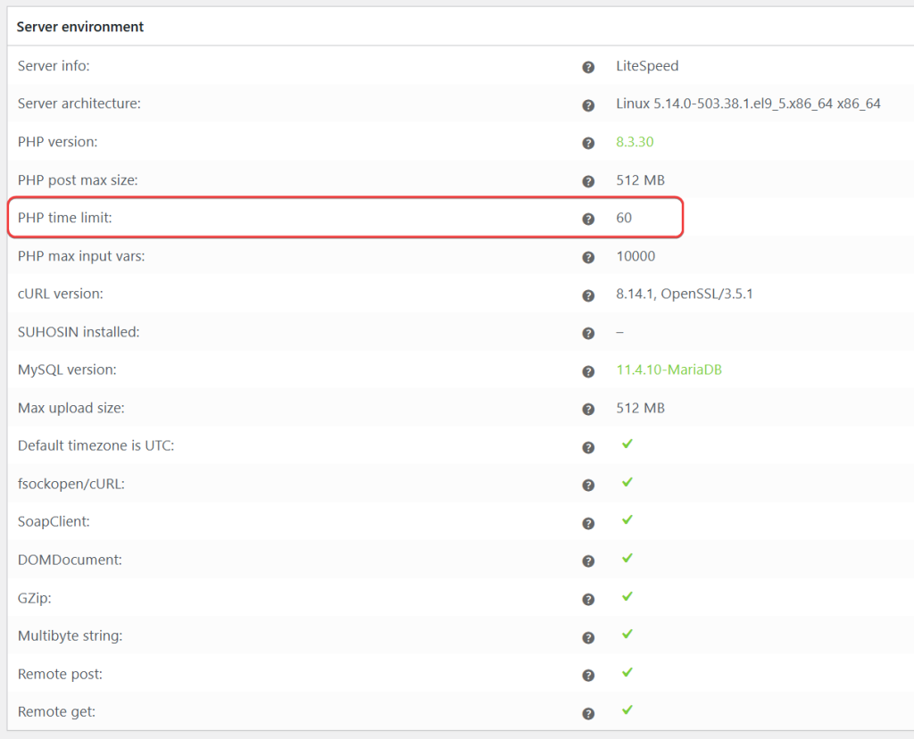Click help icon for Default timezone is UTC
Viewport: 914px width, 739px height.
pyautogui.click(x=588, y=447)
